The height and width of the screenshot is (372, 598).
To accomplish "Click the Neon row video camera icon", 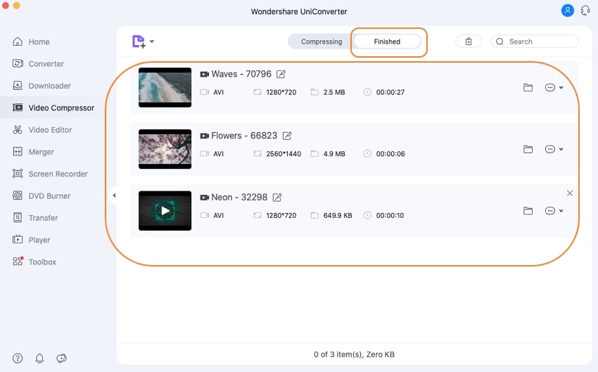I will coord(205,198).
